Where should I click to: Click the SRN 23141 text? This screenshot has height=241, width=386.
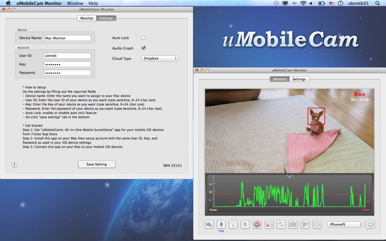click(172, 165)
